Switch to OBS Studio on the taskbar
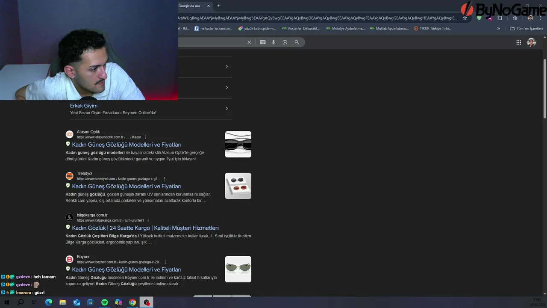Viewport: 547px width, 308px height. pyautogui.click(x=147, y=302)
